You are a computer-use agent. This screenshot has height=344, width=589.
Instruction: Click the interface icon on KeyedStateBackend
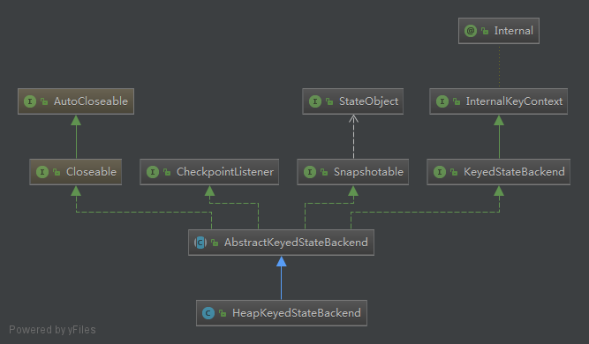pos(440,172)
